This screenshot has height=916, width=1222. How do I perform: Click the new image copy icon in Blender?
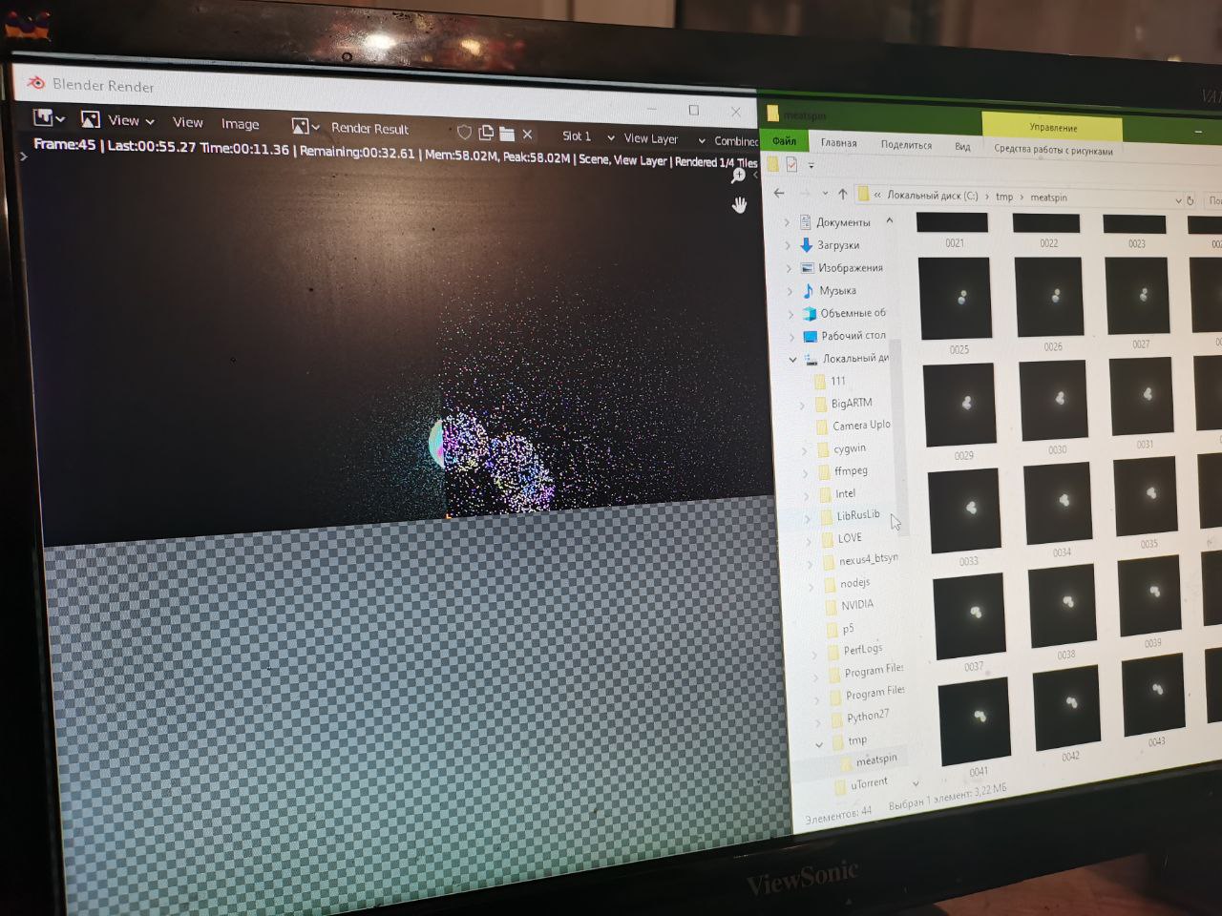pyautogui.click(x=486, y=133)
